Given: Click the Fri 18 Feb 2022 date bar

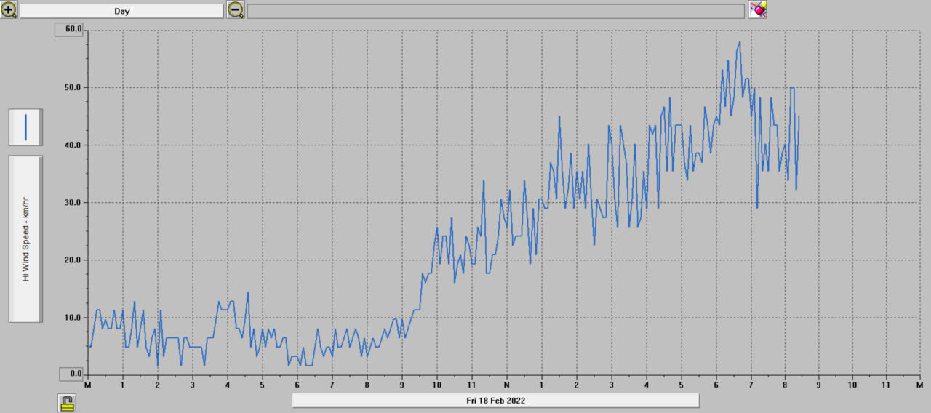Looking at the screenshot, I should click(x=495, y=401).
